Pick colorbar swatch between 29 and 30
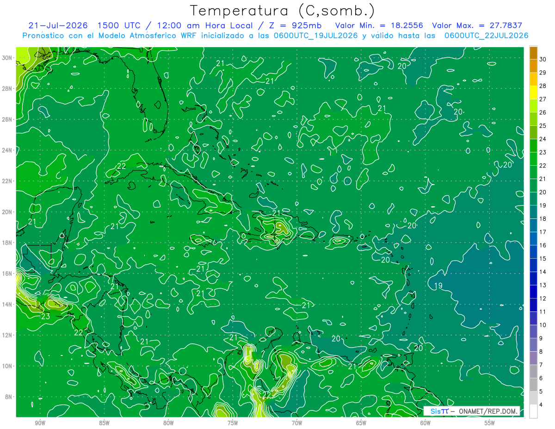555x429 pixels. [x=533, y=66]
